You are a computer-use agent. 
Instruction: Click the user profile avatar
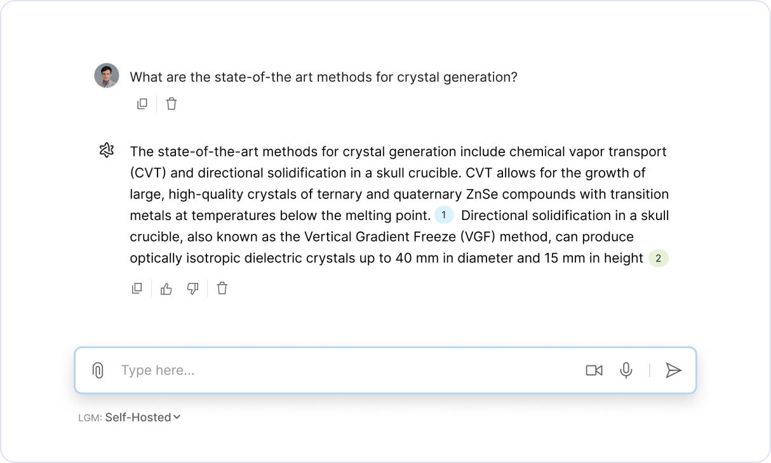pyautogui.click(x=107, y=76)
